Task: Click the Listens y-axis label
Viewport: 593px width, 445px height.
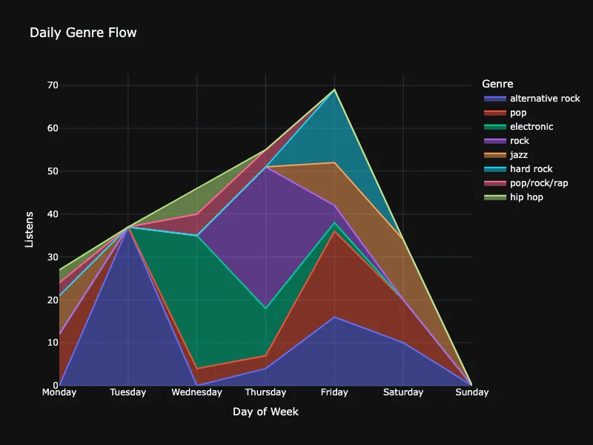Action: click(29, 230)
